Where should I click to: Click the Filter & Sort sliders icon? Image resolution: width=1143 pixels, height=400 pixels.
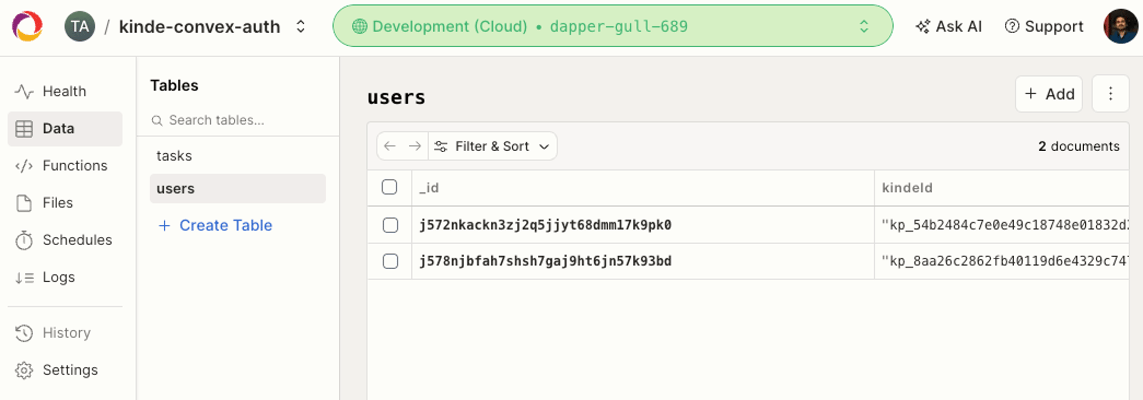(x=441, y=146)
